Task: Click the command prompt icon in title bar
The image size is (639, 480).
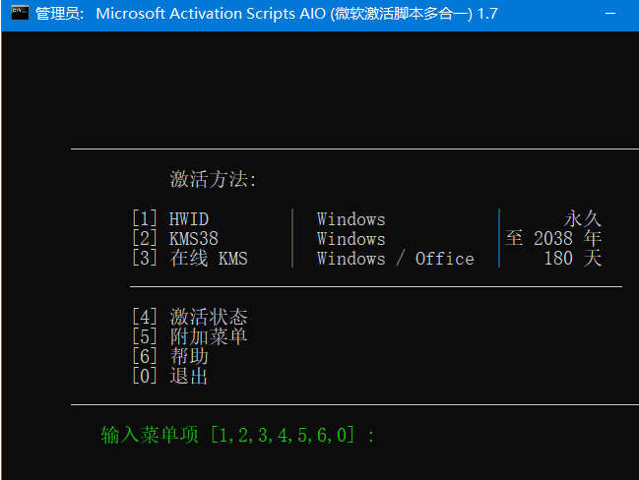Action: pyautogui.click(x=20, y=13)
